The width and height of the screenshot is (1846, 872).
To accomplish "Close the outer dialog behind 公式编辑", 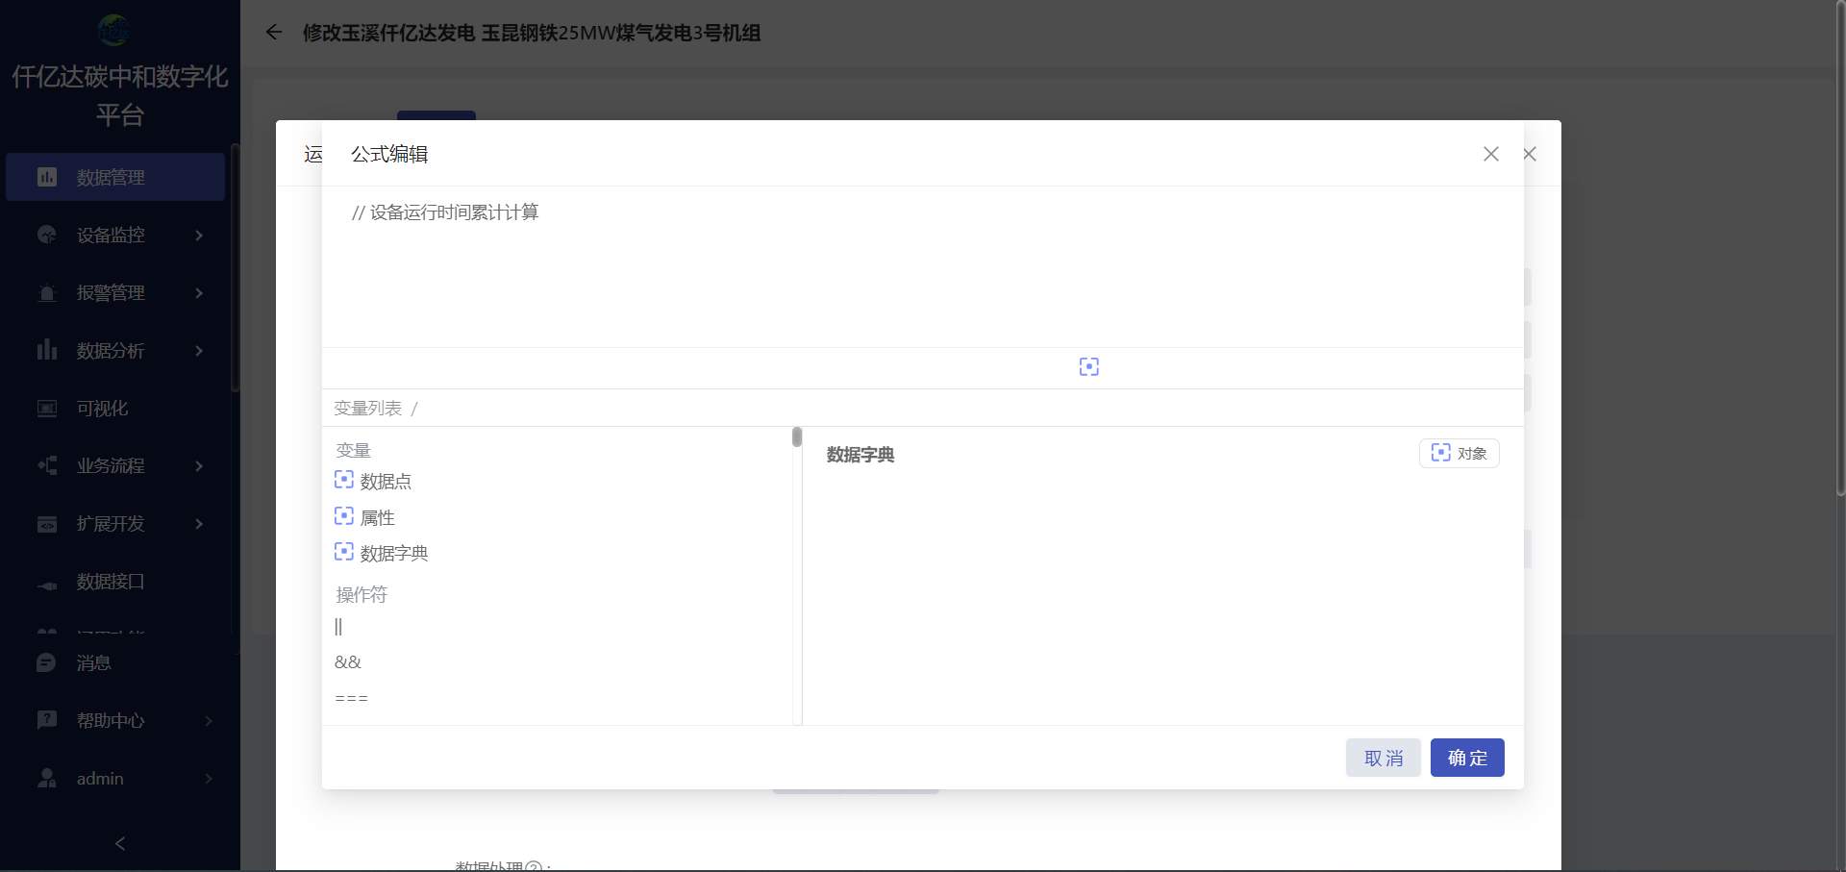I will [x=1530, y=154].
